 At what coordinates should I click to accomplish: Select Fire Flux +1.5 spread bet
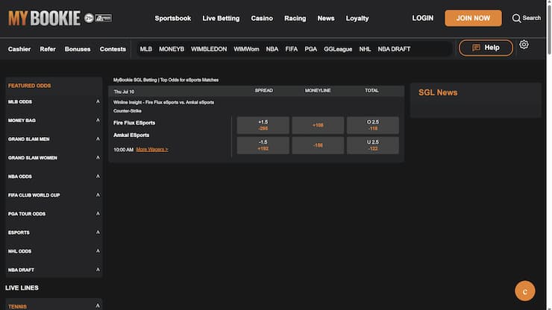(263, 125)
